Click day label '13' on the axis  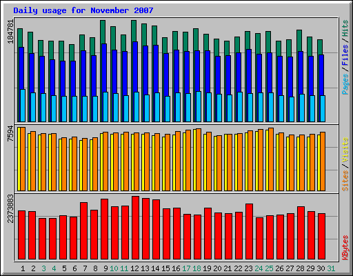[x=145, y=268]
